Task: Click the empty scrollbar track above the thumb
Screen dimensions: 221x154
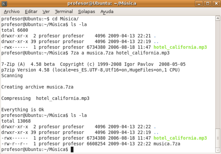Action: click(218, 74)
